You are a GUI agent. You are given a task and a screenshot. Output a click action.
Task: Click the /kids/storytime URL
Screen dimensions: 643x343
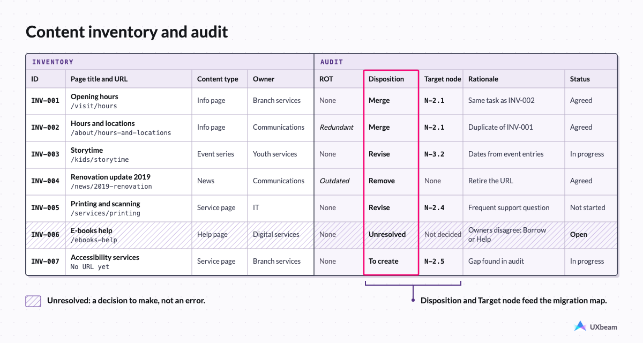coord(100,160)
